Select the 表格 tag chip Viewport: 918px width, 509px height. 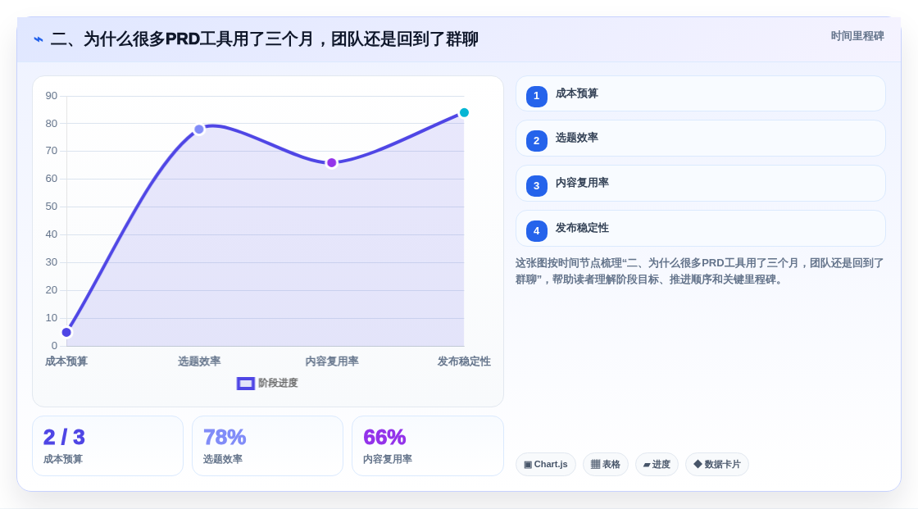[606, 465]
